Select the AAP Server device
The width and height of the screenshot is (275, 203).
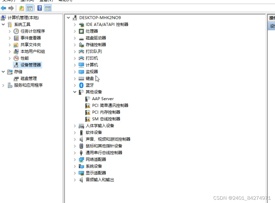coord(102,99)
